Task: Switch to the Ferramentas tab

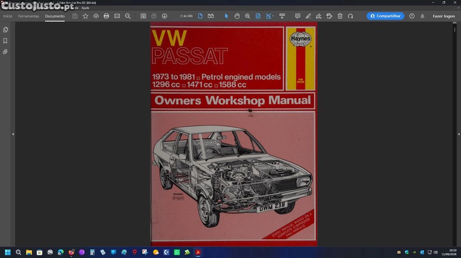Action: tap(28, 16)
